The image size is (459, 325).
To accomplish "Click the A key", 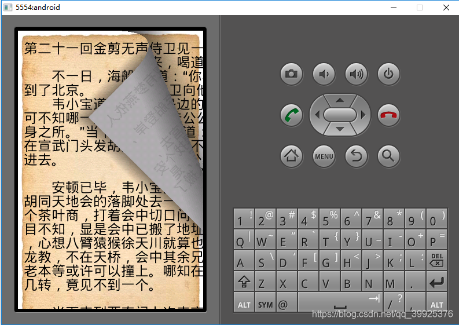I will 244,260.
